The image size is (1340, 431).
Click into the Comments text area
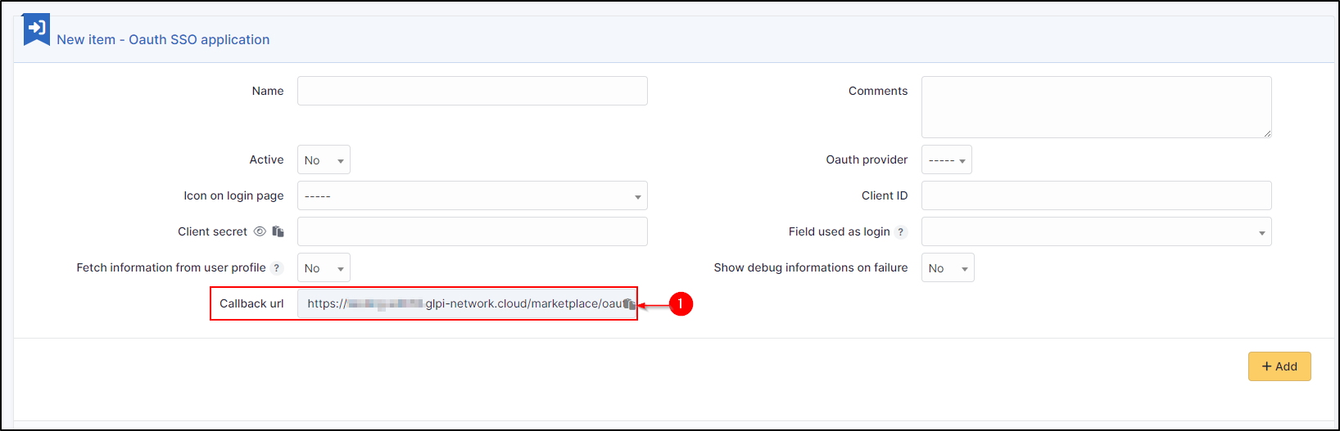pos(1096,107)
